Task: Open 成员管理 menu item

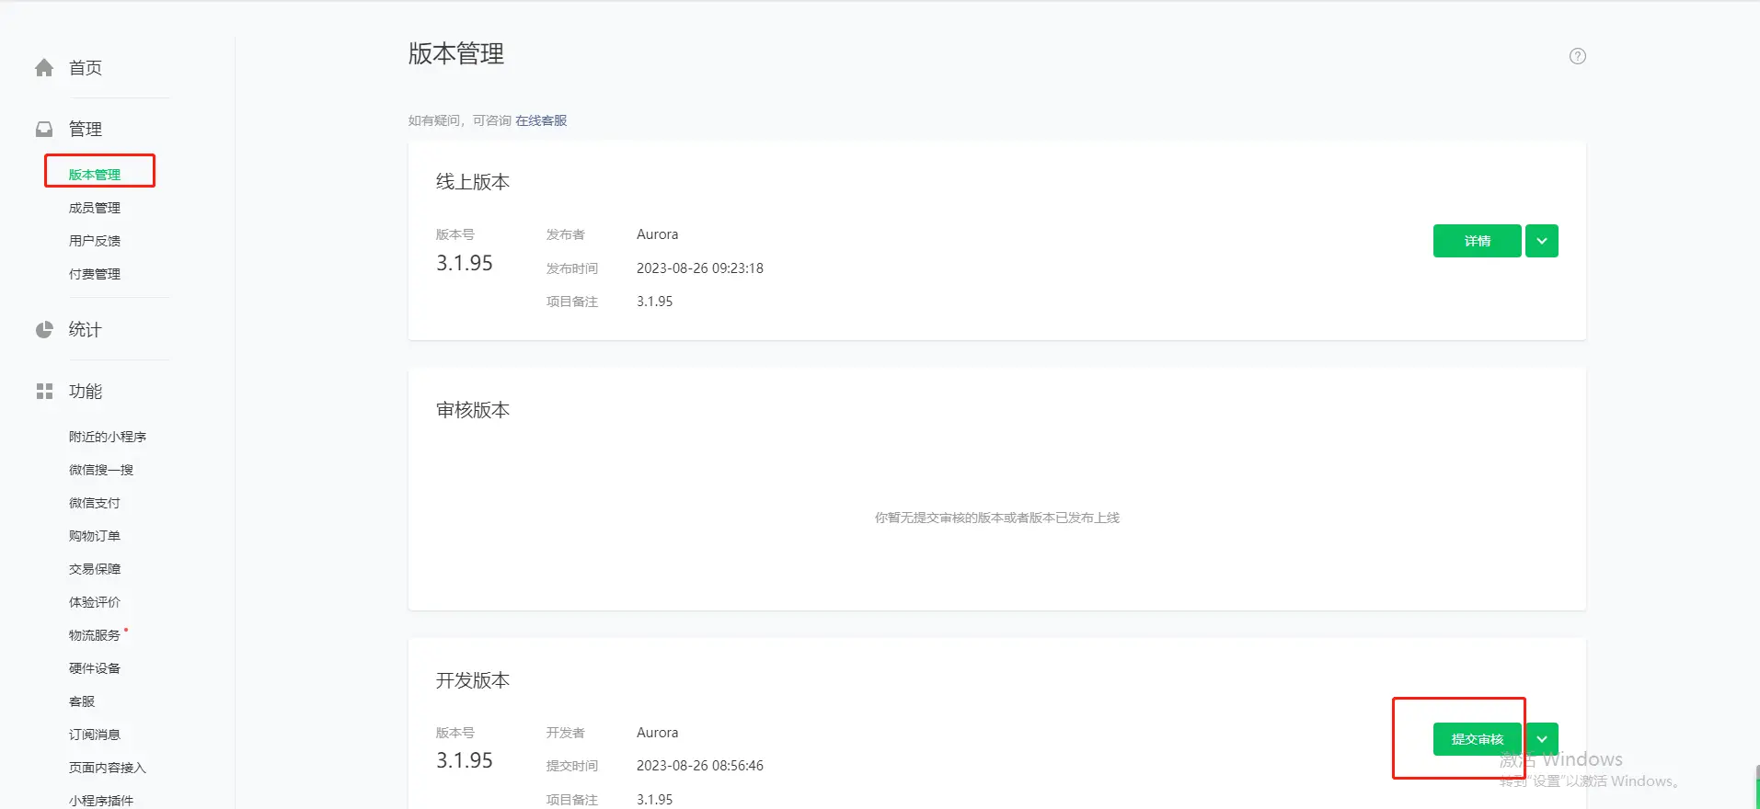Action: point(95,208)
